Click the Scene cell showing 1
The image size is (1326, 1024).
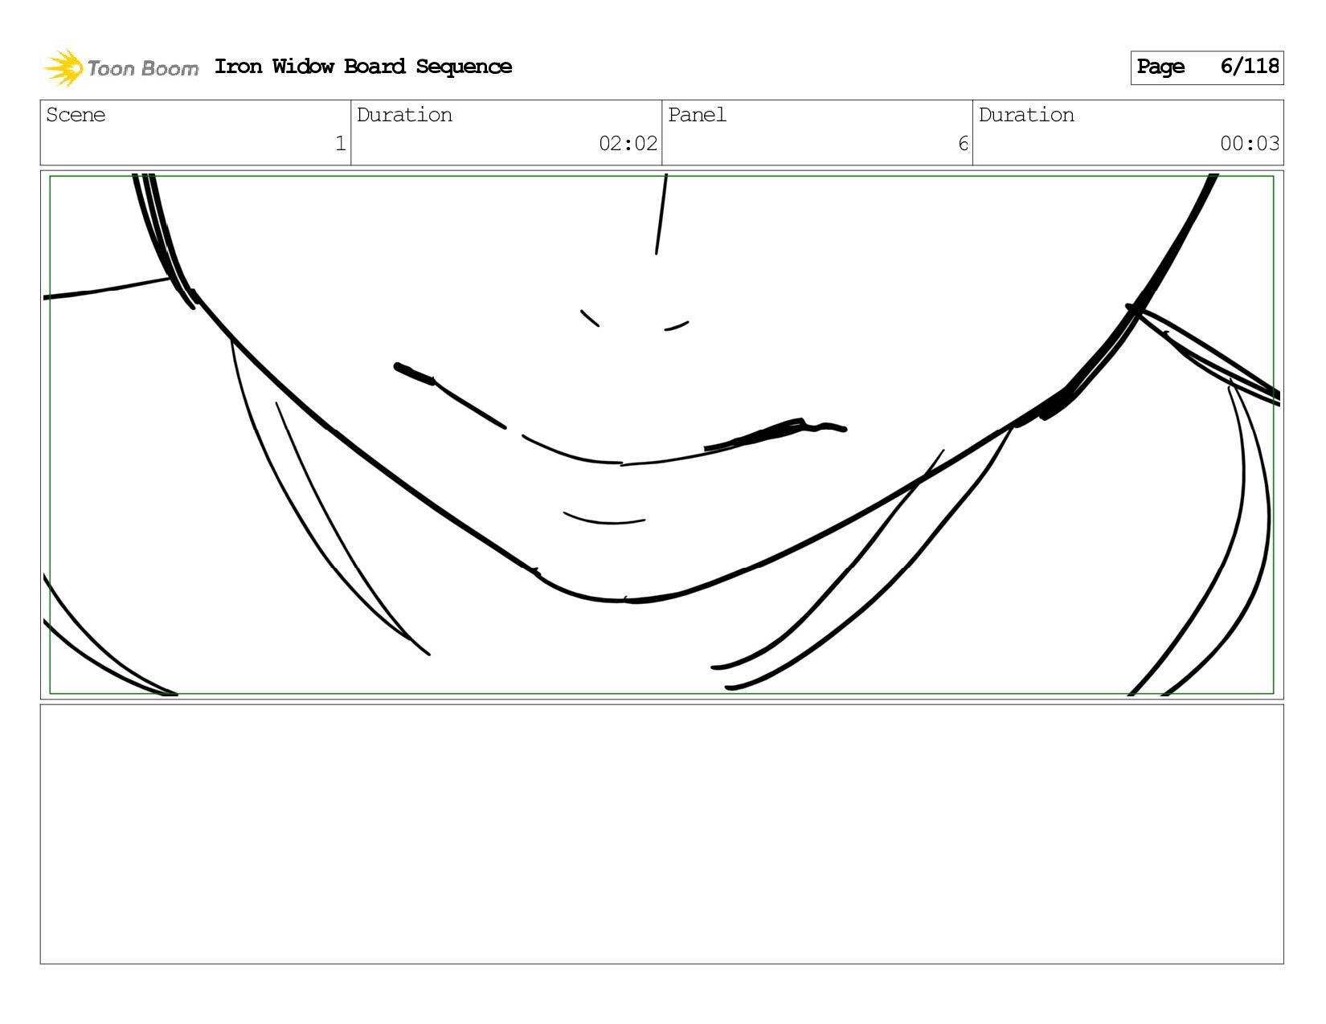click(x=195, y=133)
